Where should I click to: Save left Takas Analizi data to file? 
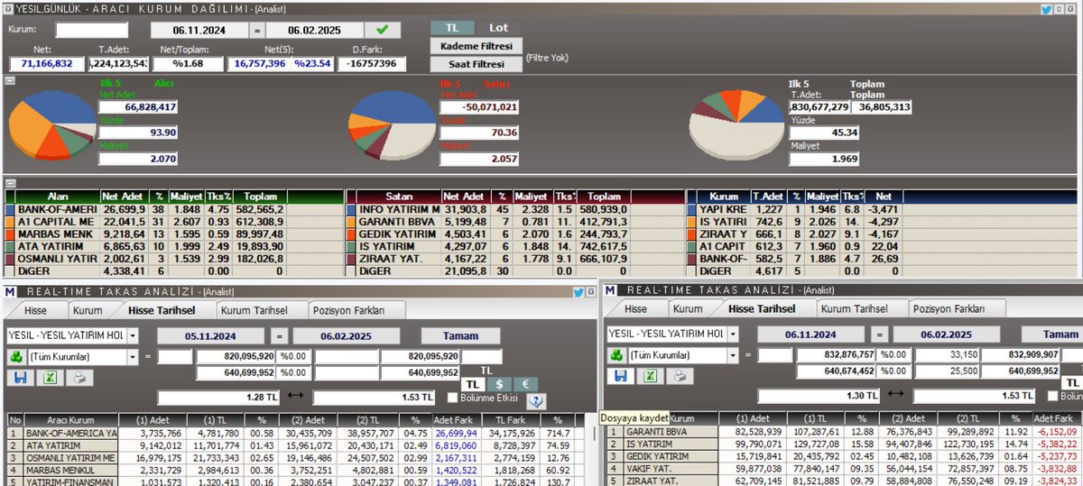(20, 377)
